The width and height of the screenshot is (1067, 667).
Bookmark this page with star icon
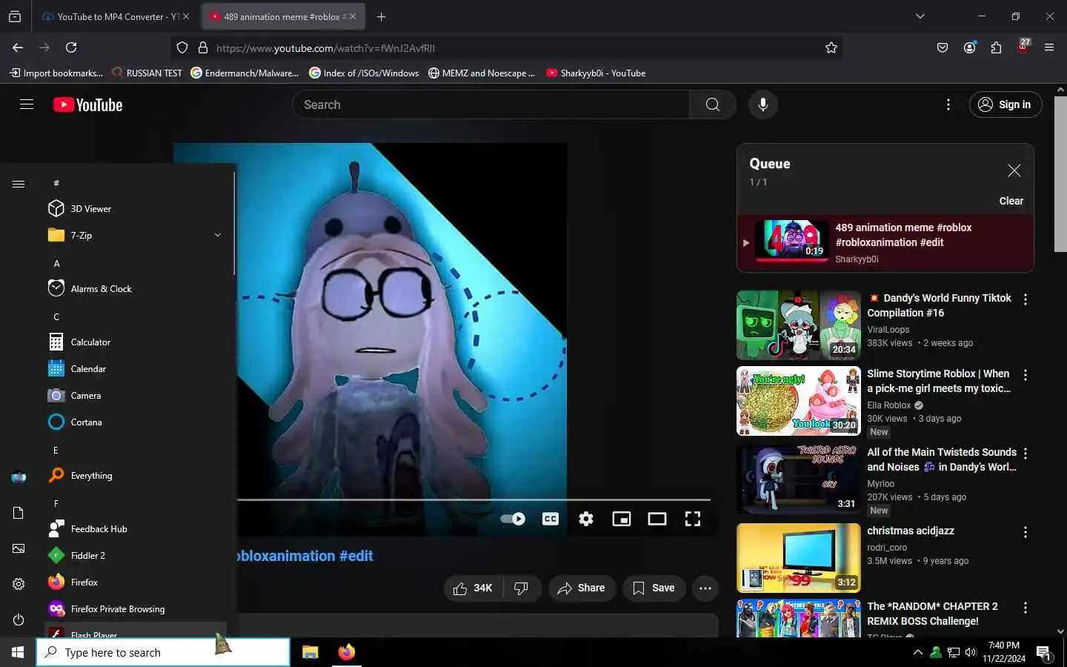point(831,47)
